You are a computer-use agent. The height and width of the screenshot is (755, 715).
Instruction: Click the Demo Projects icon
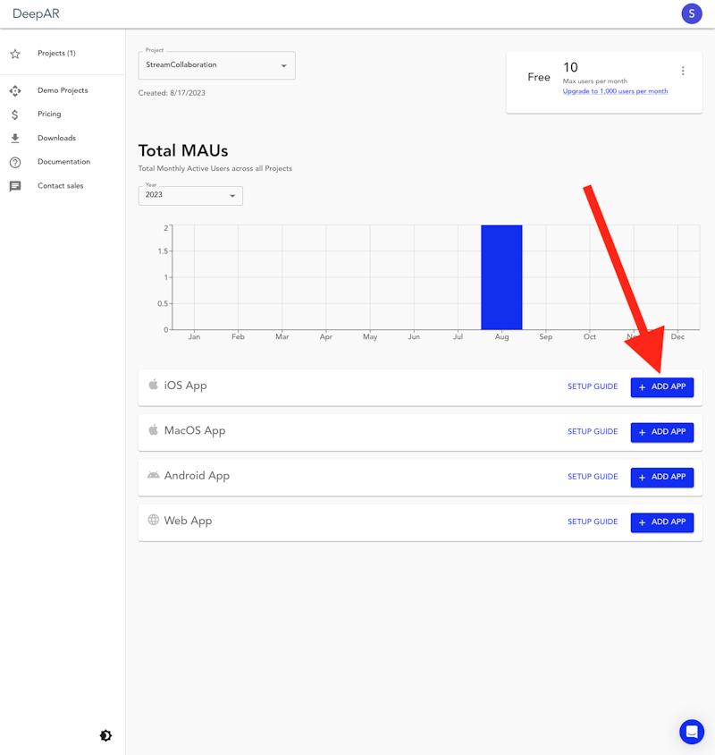coord(15,90)
